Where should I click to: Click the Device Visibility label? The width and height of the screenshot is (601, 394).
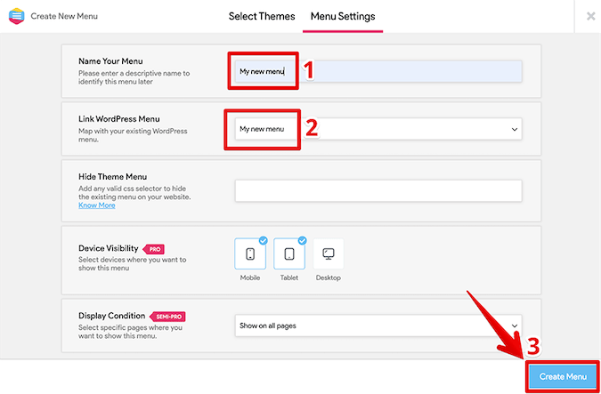pos(109,248)
